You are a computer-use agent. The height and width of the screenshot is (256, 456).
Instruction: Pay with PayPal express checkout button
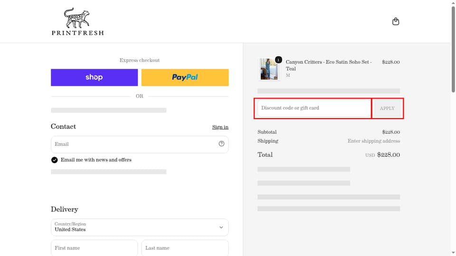(x=185, y=77)
